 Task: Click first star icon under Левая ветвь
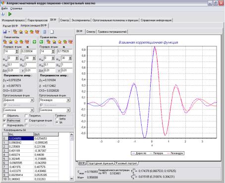coord(5,42)
